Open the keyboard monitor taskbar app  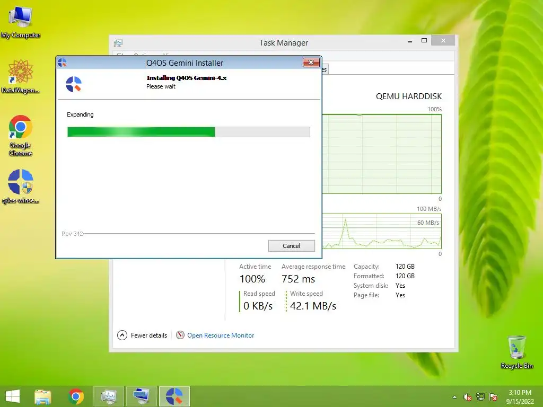tap(141, 396)
